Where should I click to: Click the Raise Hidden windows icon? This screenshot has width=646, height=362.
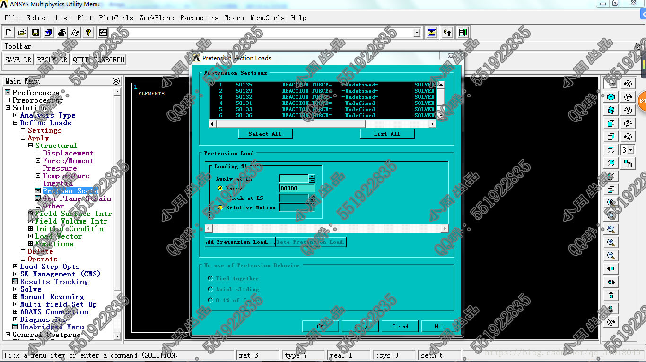pyautogui.click(x=432, y=33)
